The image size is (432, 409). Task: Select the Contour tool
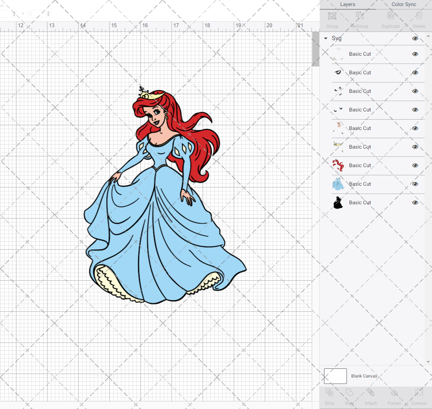(x=419, y=392)
